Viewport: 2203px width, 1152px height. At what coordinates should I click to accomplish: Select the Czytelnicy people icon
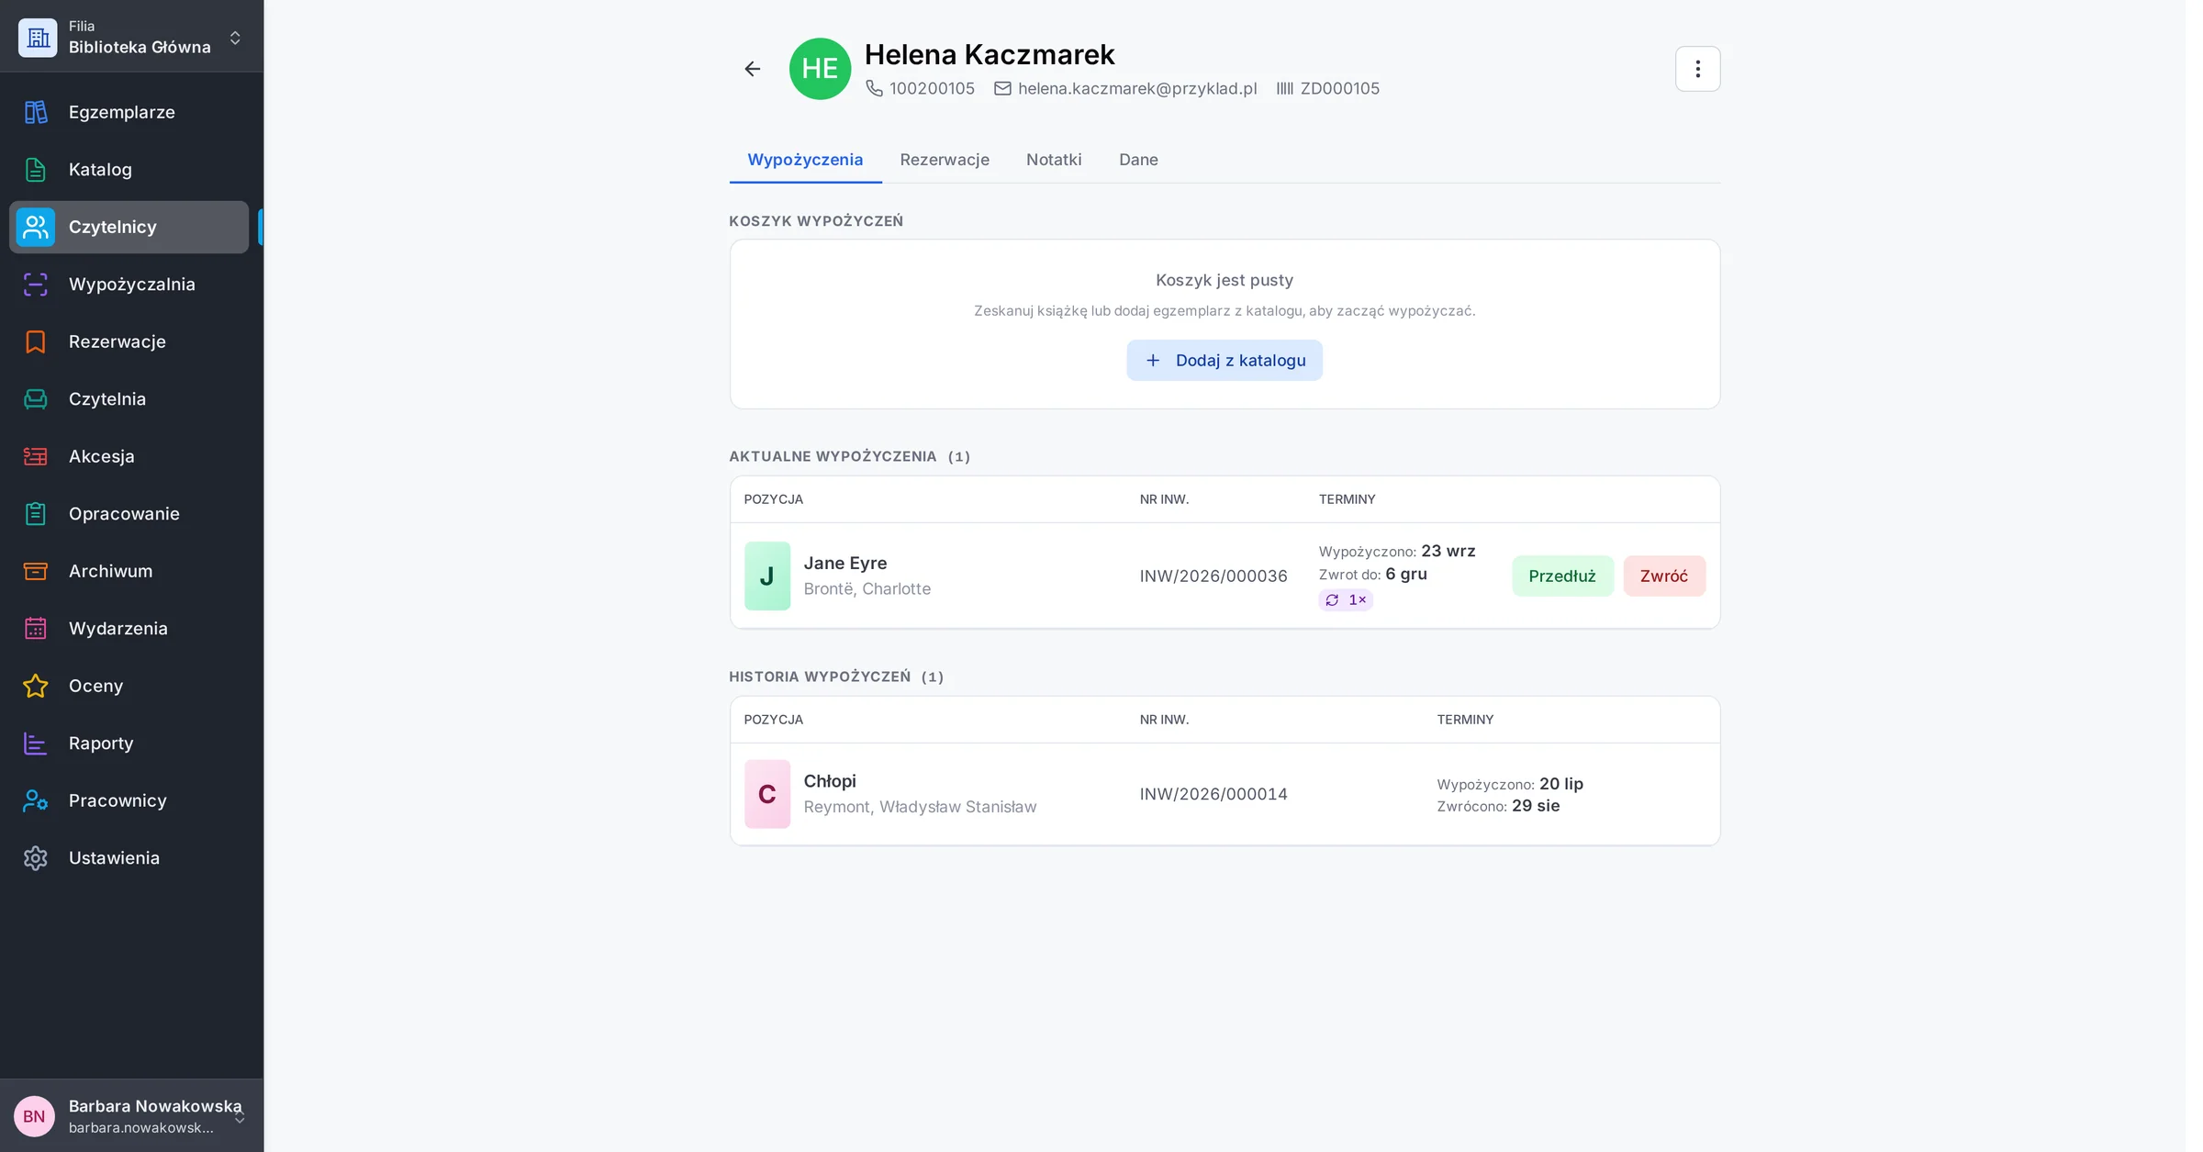[x=36, y=227]
